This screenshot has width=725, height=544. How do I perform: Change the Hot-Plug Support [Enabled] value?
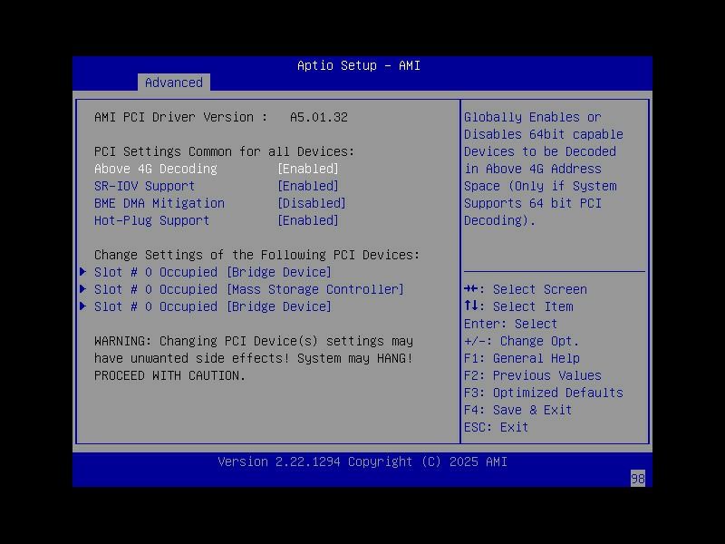pyautogui.click(x=308, y=220)
